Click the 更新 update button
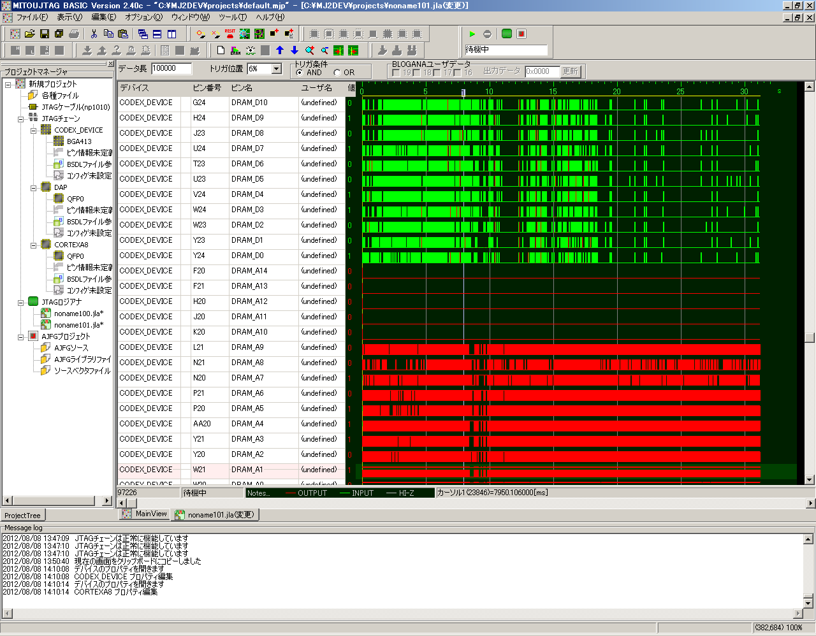Screen dimensions: 816x636 (570, 71)
